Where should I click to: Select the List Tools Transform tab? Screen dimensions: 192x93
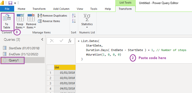pyautogui.click(x=125, y=9)
